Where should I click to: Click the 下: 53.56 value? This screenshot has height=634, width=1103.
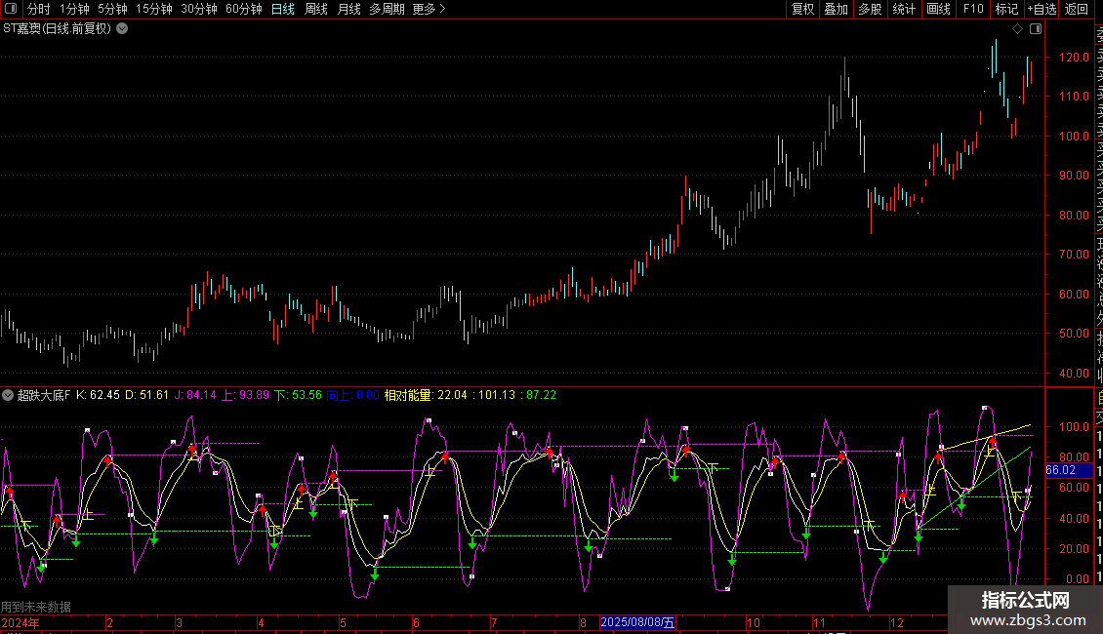coord(299,395)
